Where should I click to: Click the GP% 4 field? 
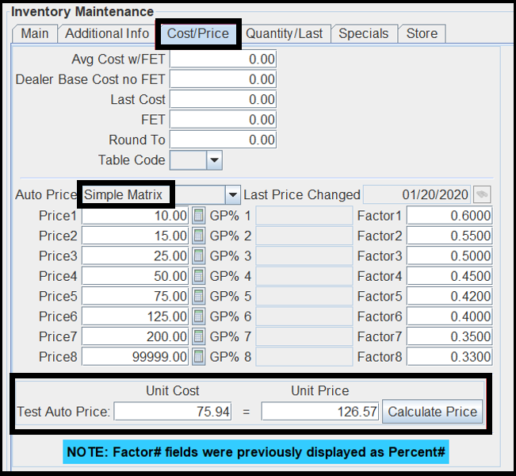(x=304, y=276)
